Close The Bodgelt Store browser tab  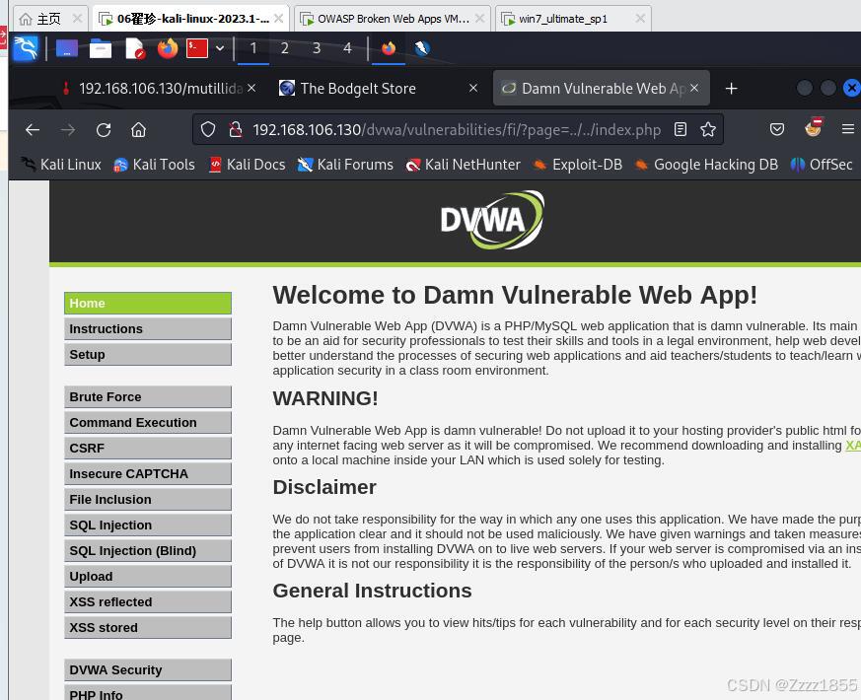coord(473,88)
